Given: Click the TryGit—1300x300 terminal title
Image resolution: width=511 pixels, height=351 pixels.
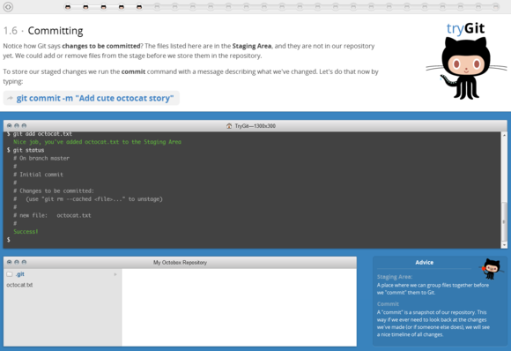Looking at the screenshot, I should tap(255, 126).
